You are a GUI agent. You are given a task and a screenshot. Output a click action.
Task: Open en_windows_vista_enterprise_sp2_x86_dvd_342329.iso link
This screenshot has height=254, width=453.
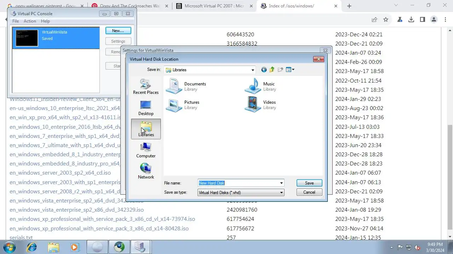coord(76,210)
